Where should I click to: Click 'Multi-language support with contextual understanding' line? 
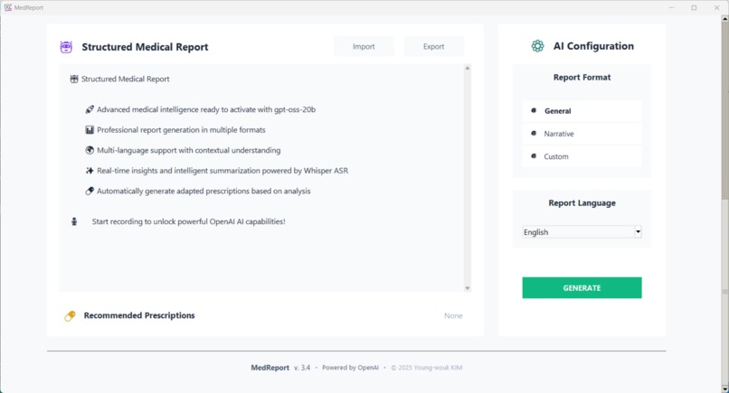coord(189,151)
